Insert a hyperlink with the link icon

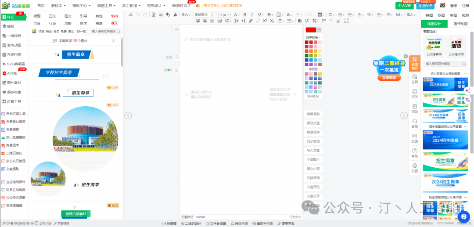click(251, 21)
